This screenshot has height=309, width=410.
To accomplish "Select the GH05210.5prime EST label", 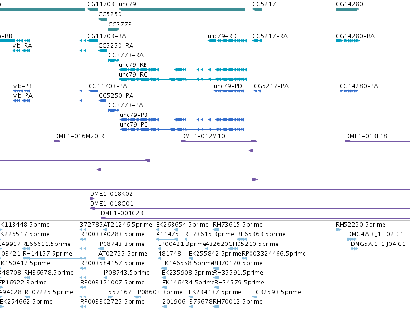I will point(253,244).
